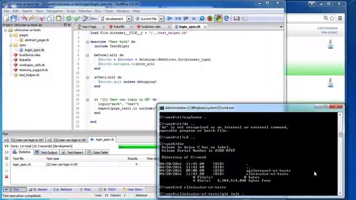Click New project link in browser window
The image size is (356, 200).
tap(329, 32)
